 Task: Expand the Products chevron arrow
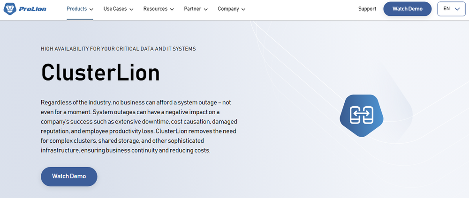91,9
